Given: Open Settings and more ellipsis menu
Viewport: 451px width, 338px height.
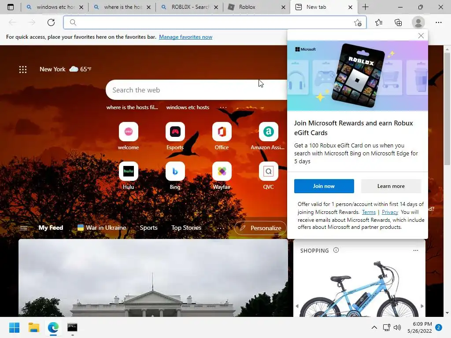Looking at the screenshot, I should [x=438, y=22].
